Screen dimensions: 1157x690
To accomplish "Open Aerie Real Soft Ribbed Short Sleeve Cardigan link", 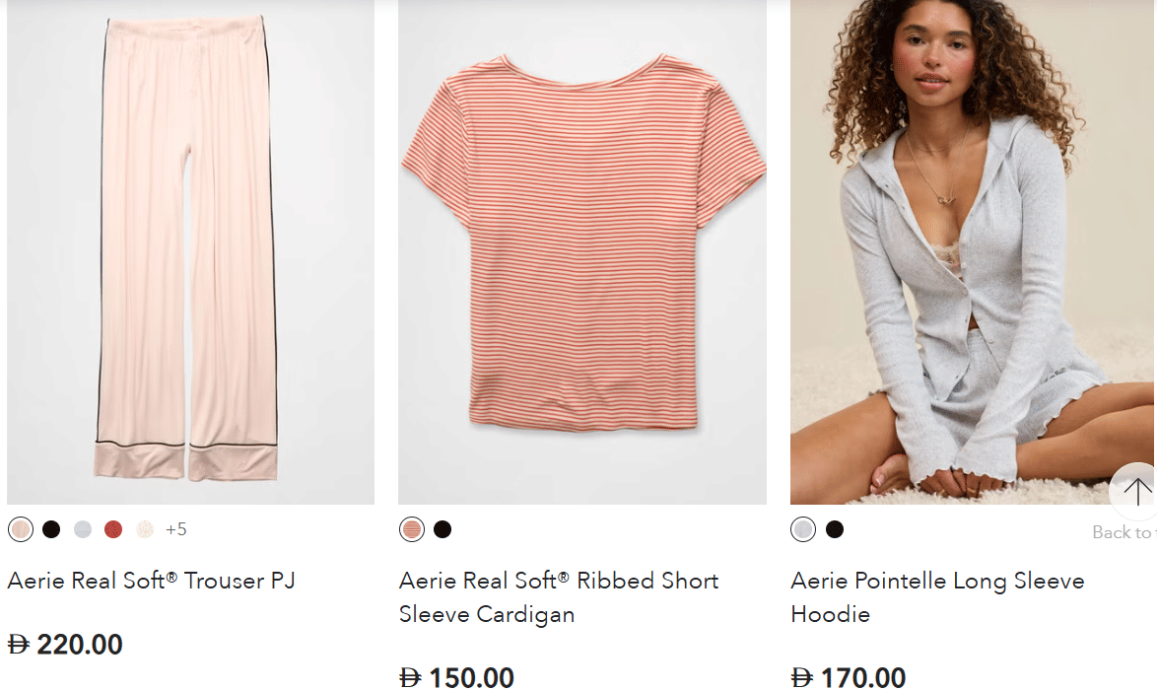I will pyautogui.click(x=559, y=597).
